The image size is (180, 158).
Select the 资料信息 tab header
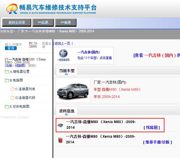pyautogui.click(x=67, y=111)
